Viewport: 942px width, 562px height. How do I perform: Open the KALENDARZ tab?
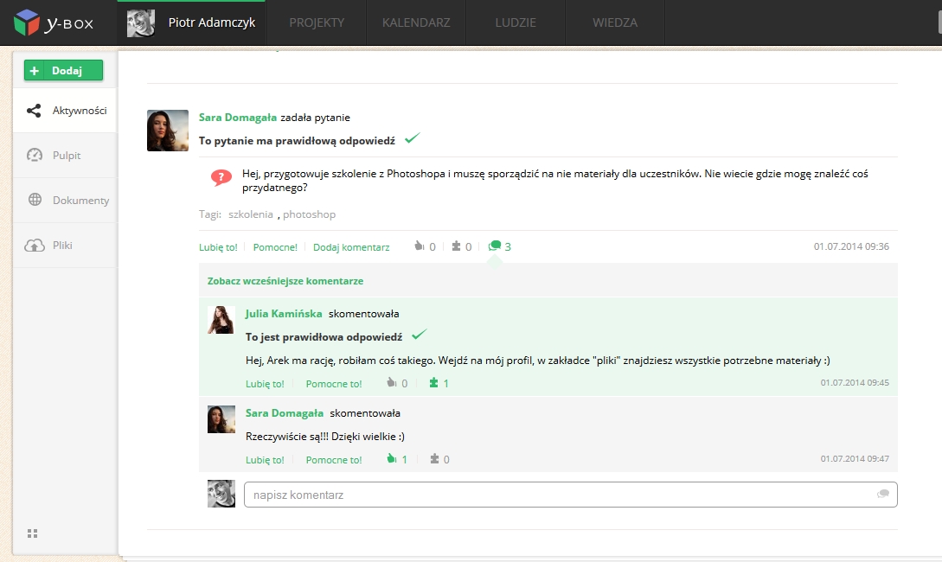point(416,23)
